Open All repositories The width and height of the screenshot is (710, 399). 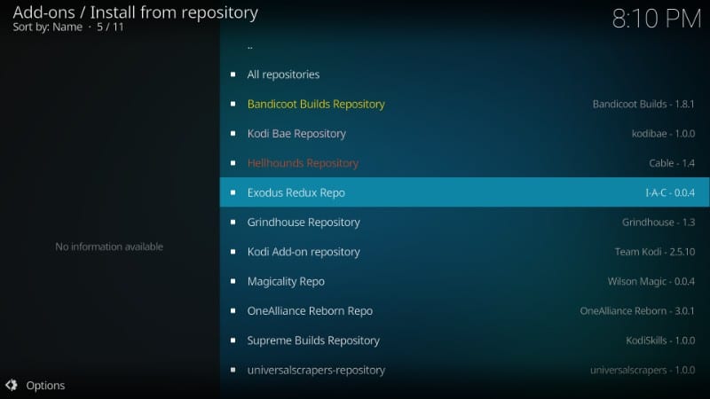[x=464, y=74]
